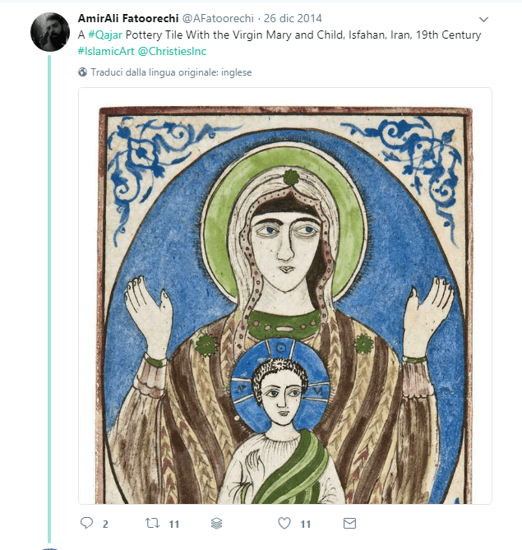Image resolution: width=522 pixels, height=550 pixels.
Task: Click the globe icon beside the translate text
Action: [83, 72]
